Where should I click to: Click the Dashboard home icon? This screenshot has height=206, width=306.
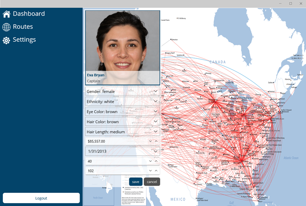point(7,14)
